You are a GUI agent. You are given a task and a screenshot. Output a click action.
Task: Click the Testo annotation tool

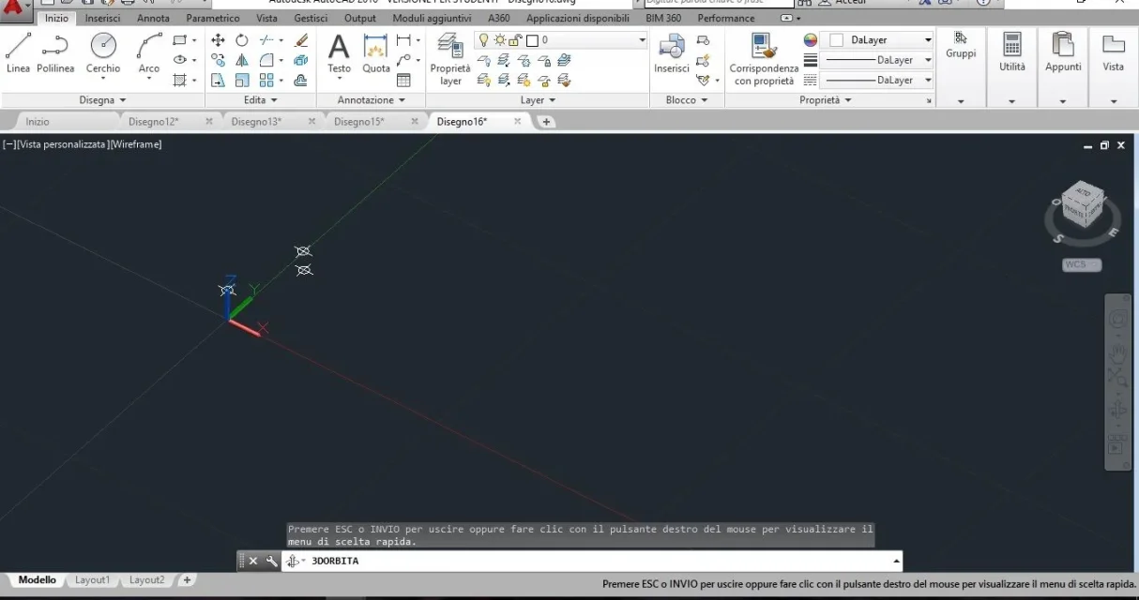click(339, 52)
